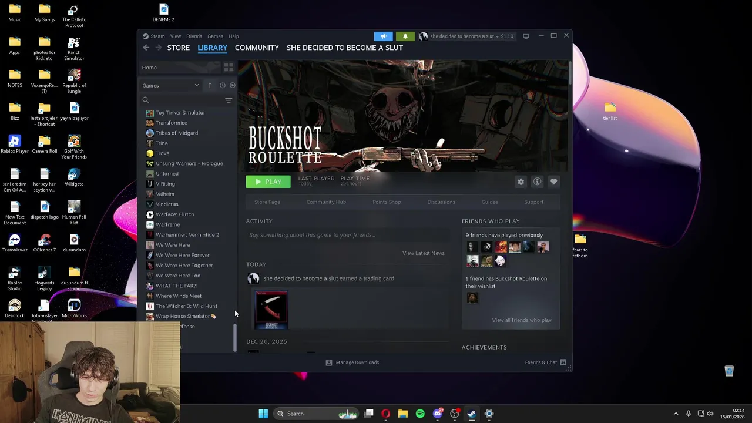Open File Explorer from the taskbar
Screen dimensions: 752x423
403,414
